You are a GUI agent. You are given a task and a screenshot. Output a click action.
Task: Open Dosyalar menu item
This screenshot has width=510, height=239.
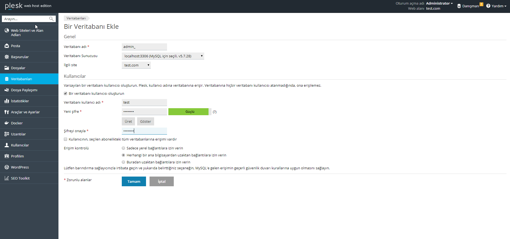[x=29, y=68]
